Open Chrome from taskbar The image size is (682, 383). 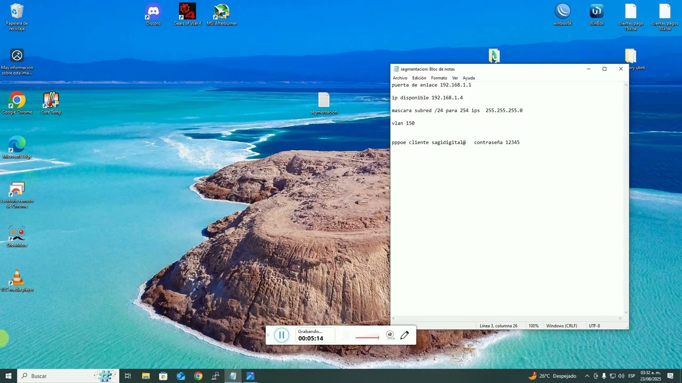tap(198, 376)
